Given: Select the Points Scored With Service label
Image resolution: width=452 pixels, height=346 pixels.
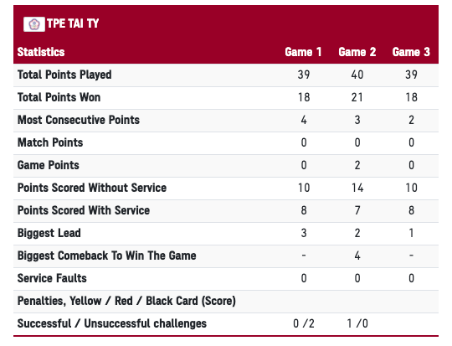Looking at the screenshot, I should [84, 210].
